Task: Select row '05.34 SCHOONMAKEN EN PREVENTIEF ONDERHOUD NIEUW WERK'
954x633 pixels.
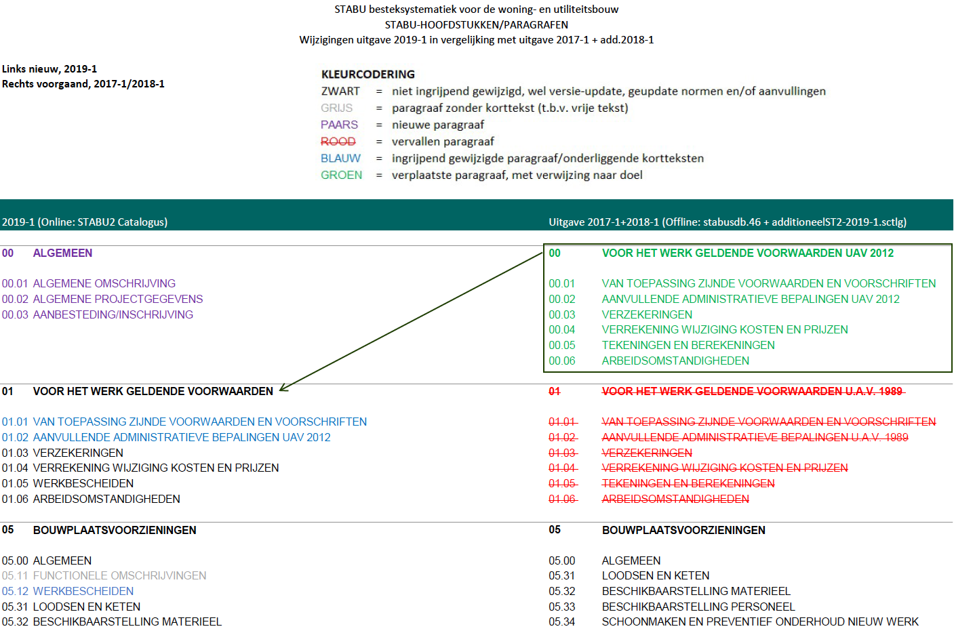Action: click(734, 622)
